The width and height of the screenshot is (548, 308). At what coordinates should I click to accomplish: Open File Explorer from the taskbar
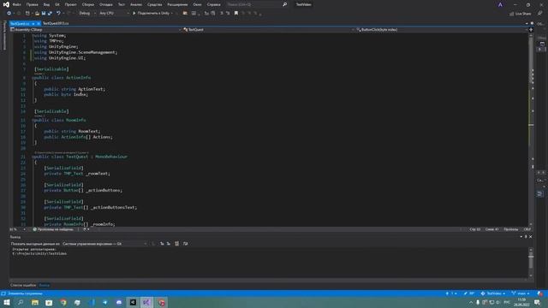click(35, 302)
